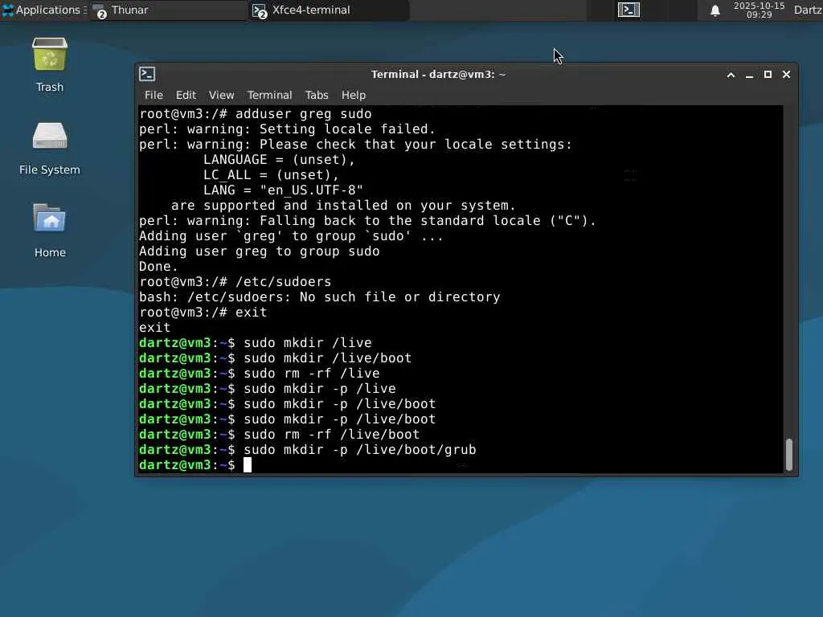
Task: Roll up the terminal window with the arrow button
Action: click(731, 75)
